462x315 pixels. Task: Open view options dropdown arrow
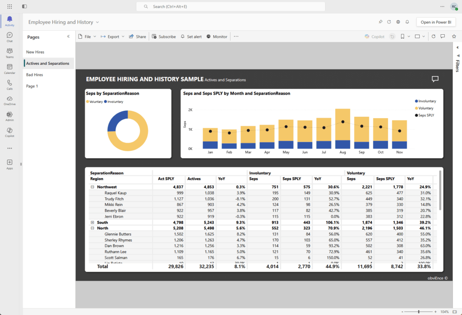pyautogui.click(x=423, y=37)
